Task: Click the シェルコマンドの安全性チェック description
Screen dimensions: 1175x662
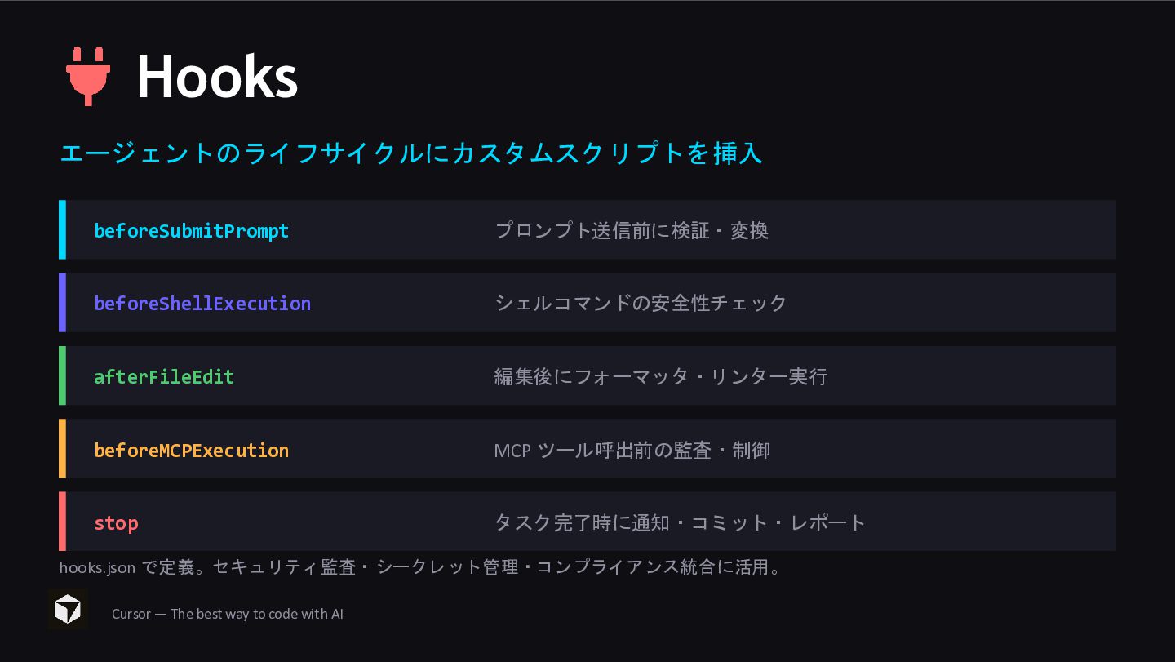Action: click(641, 304)
